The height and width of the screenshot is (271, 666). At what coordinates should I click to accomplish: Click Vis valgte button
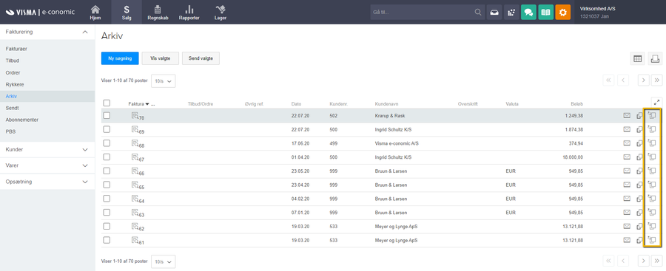point(160,58)
